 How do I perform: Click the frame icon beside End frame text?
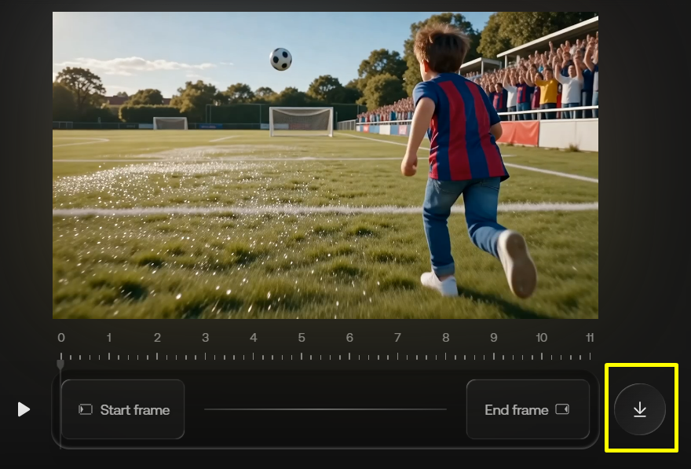coord(561,409)
